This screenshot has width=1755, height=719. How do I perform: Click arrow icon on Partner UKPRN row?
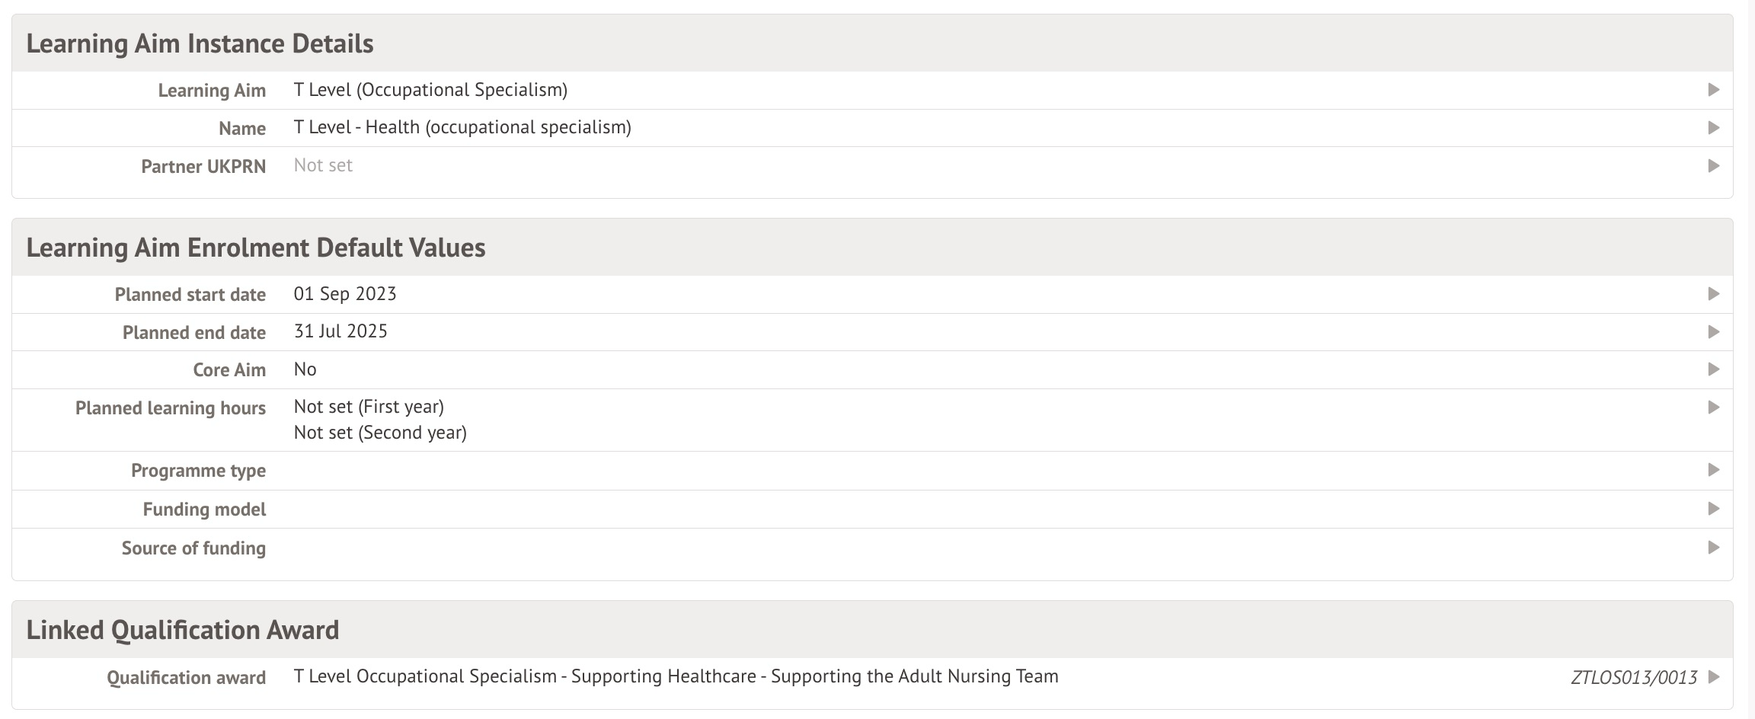(x=1714, y=165)
